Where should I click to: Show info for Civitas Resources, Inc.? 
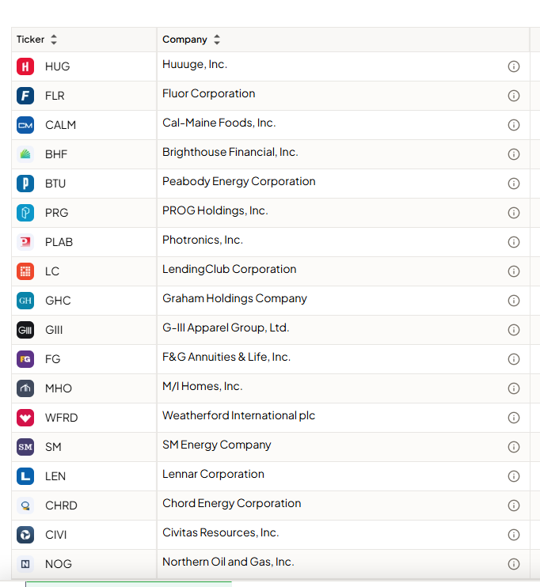(513, 535)
